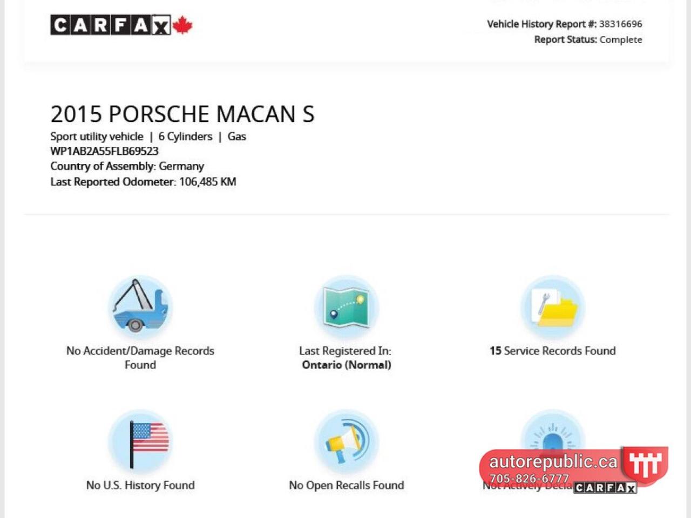
Task: Open '15 Service Records Found' link
Action: [553, 351]
